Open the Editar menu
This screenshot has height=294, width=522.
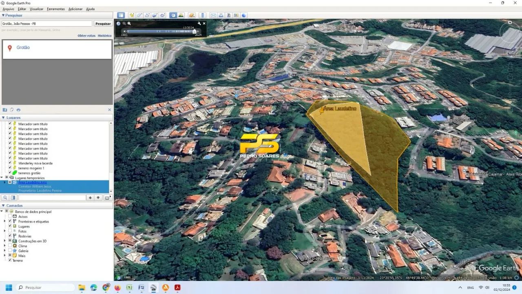coord(22,9)
